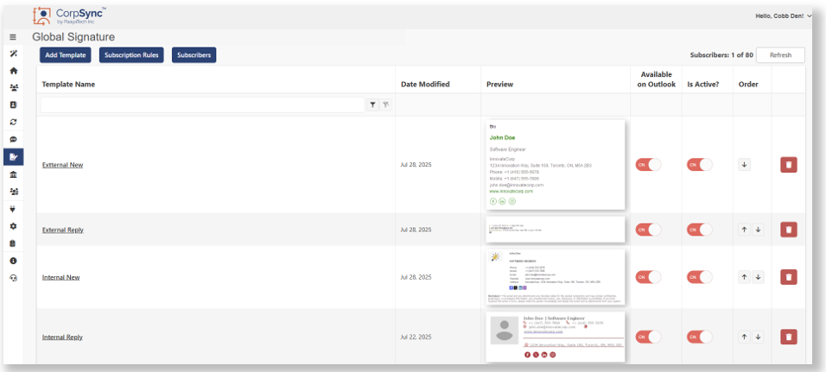Toggle Is Active for External Reply
Viewport: 826px width, 372px height.
pyautogui.click(x=700, y=230)
